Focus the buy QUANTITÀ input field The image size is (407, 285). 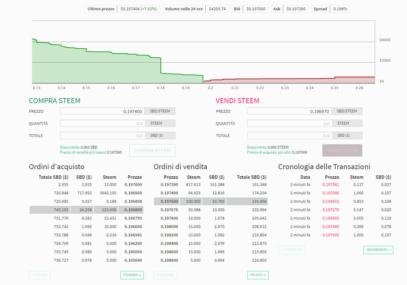pos(102,123)
